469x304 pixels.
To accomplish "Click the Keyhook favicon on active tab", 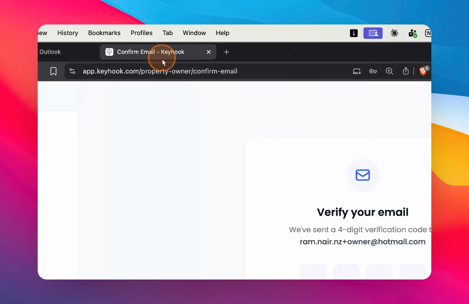I will pyautogui.click(x=110, y=52).
